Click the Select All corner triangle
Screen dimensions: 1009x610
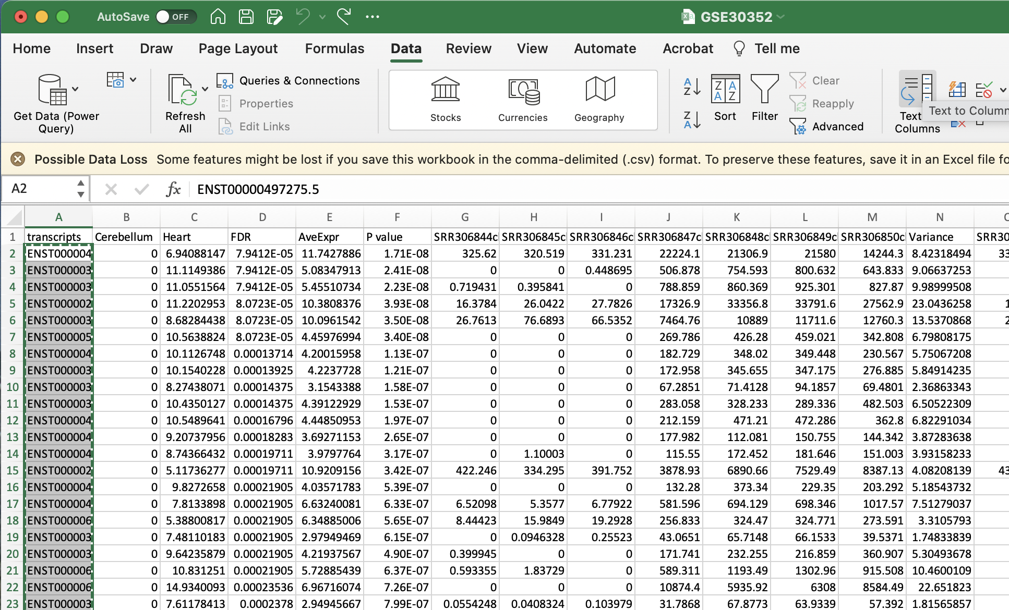point(14,217)
